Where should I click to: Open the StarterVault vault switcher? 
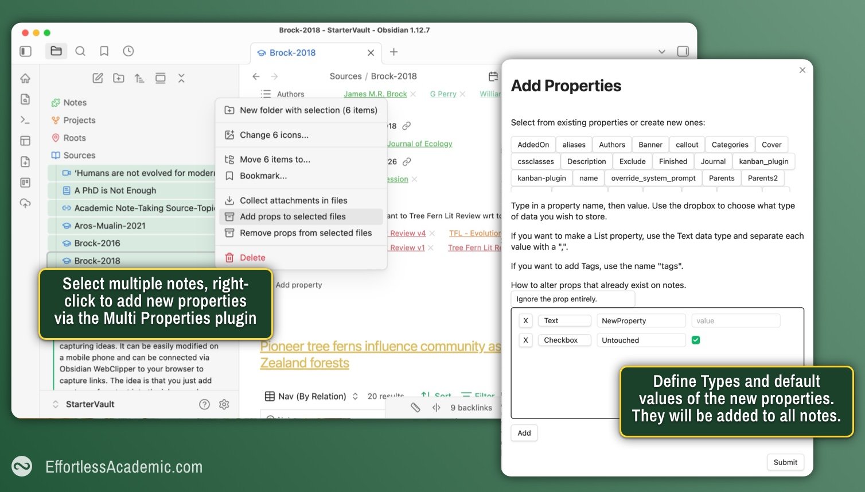tap(84, 404)
